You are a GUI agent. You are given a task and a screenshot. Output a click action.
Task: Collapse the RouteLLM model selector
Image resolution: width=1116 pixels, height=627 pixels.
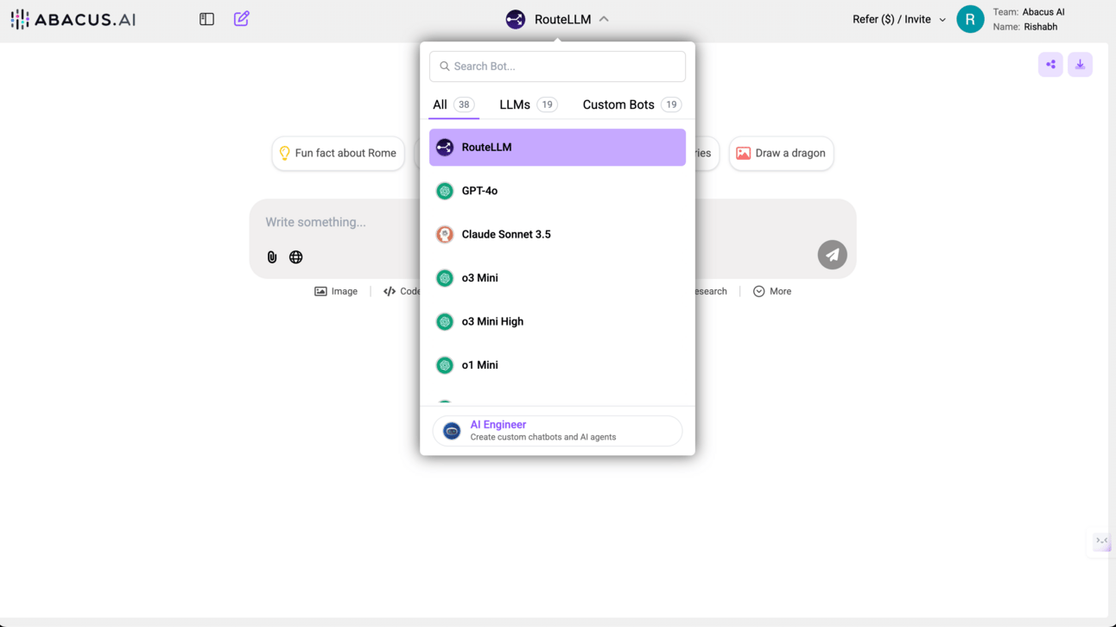558,19
